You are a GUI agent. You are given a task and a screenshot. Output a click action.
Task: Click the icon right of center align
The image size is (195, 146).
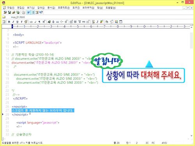80,22
